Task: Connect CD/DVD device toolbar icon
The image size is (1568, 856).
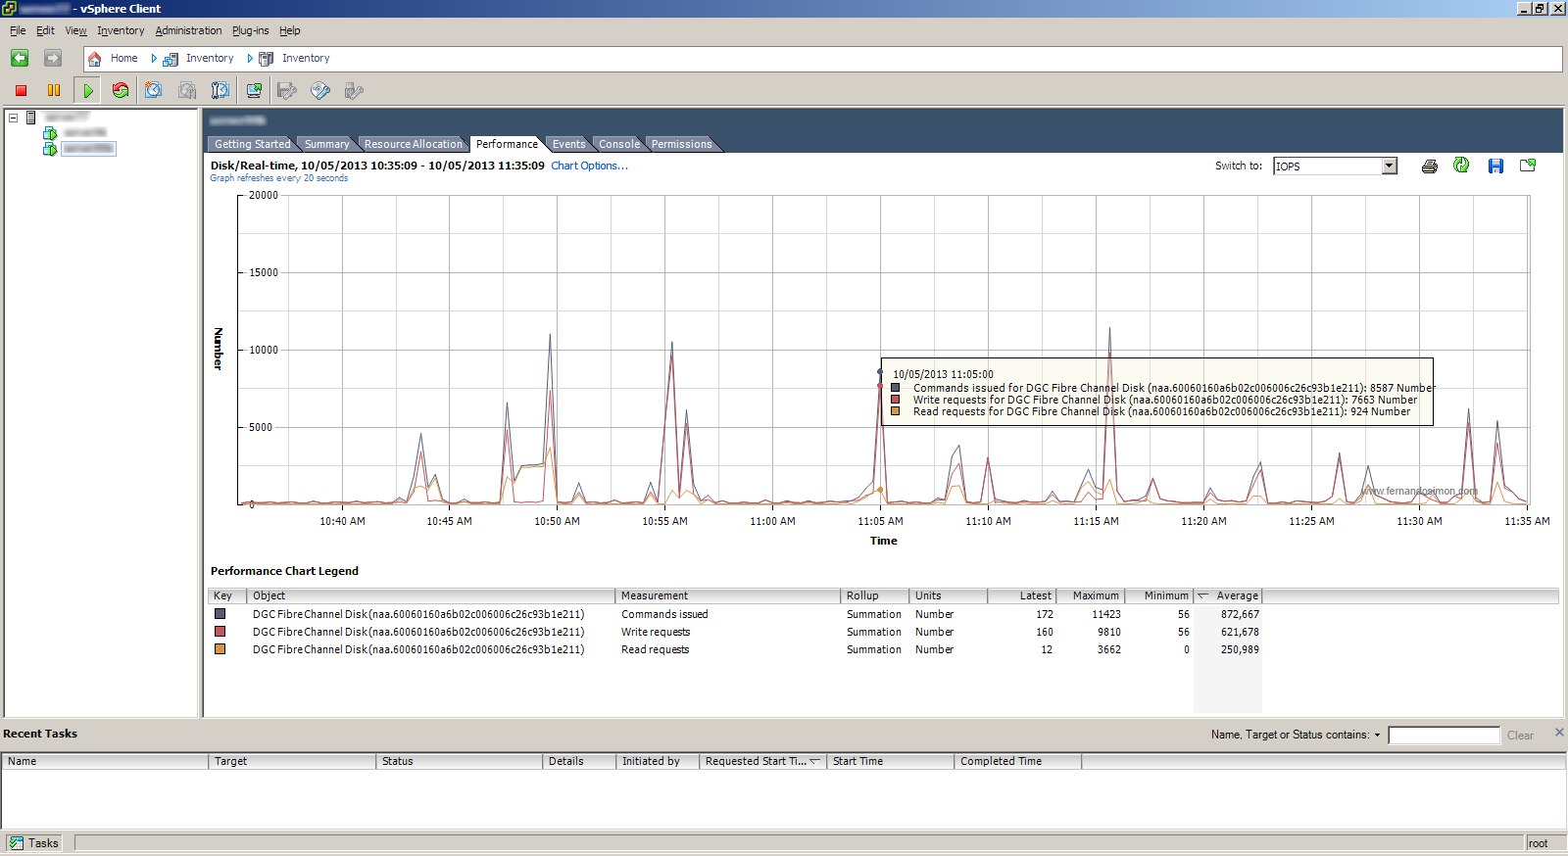Action: pyautogui.click(x=320, y=91)
